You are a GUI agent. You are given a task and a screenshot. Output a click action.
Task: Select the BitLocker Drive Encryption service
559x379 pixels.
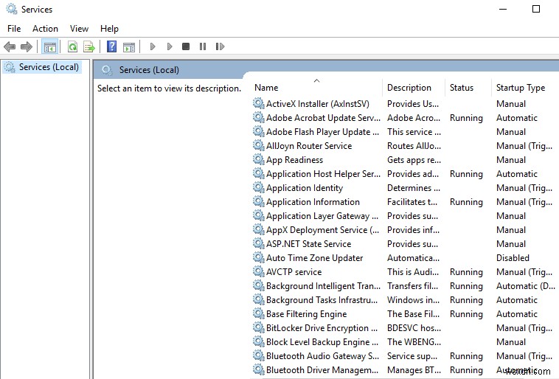pyautogui.click(x=405, y=328)
